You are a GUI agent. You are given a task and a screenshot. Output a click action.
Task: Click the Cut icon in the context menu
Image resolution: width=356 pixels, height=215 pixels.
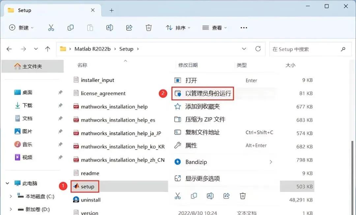[x=178, y=196]
